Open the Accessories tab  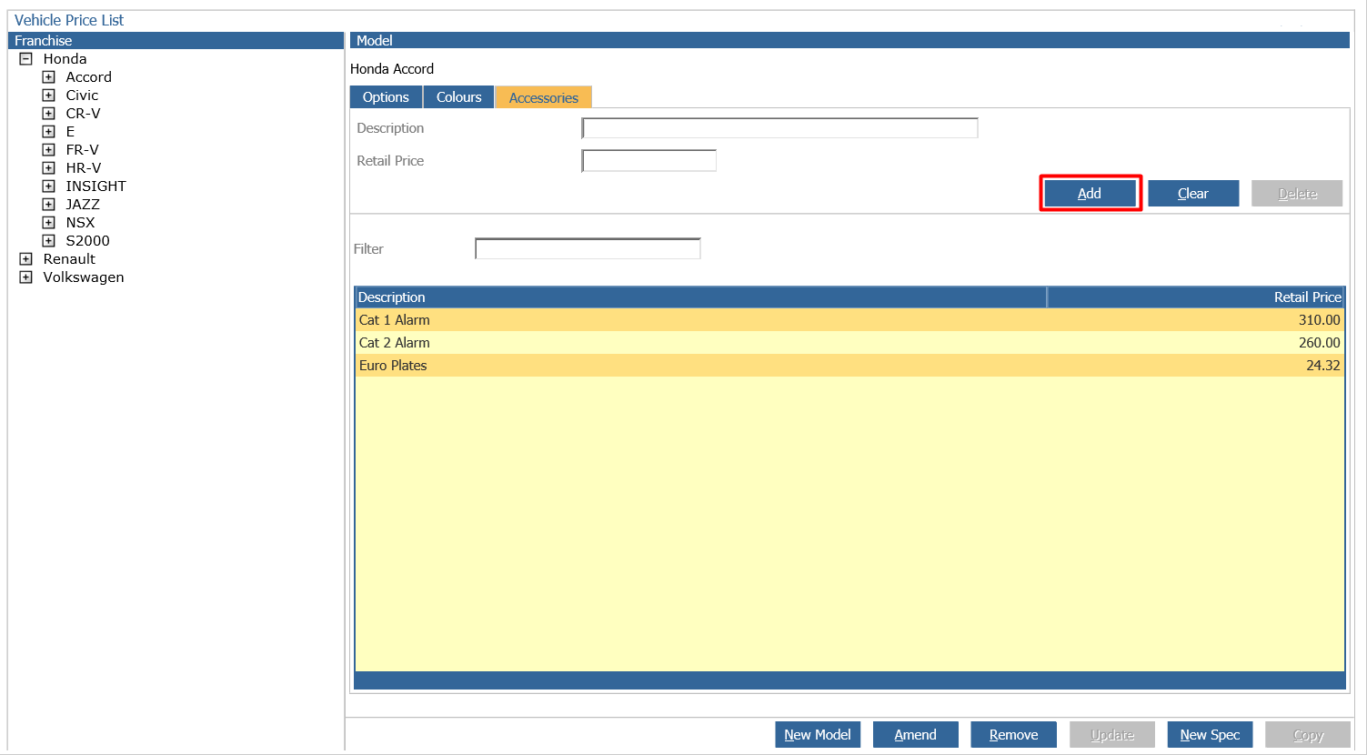click(543, 97)
